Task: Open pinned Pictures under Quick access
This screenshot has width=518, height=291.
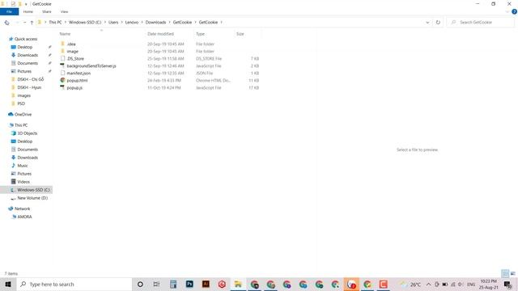Action: click(x=24, y=71)
